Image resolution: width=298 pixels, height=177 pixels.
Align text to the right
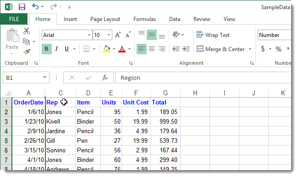(x=162, y=49)
